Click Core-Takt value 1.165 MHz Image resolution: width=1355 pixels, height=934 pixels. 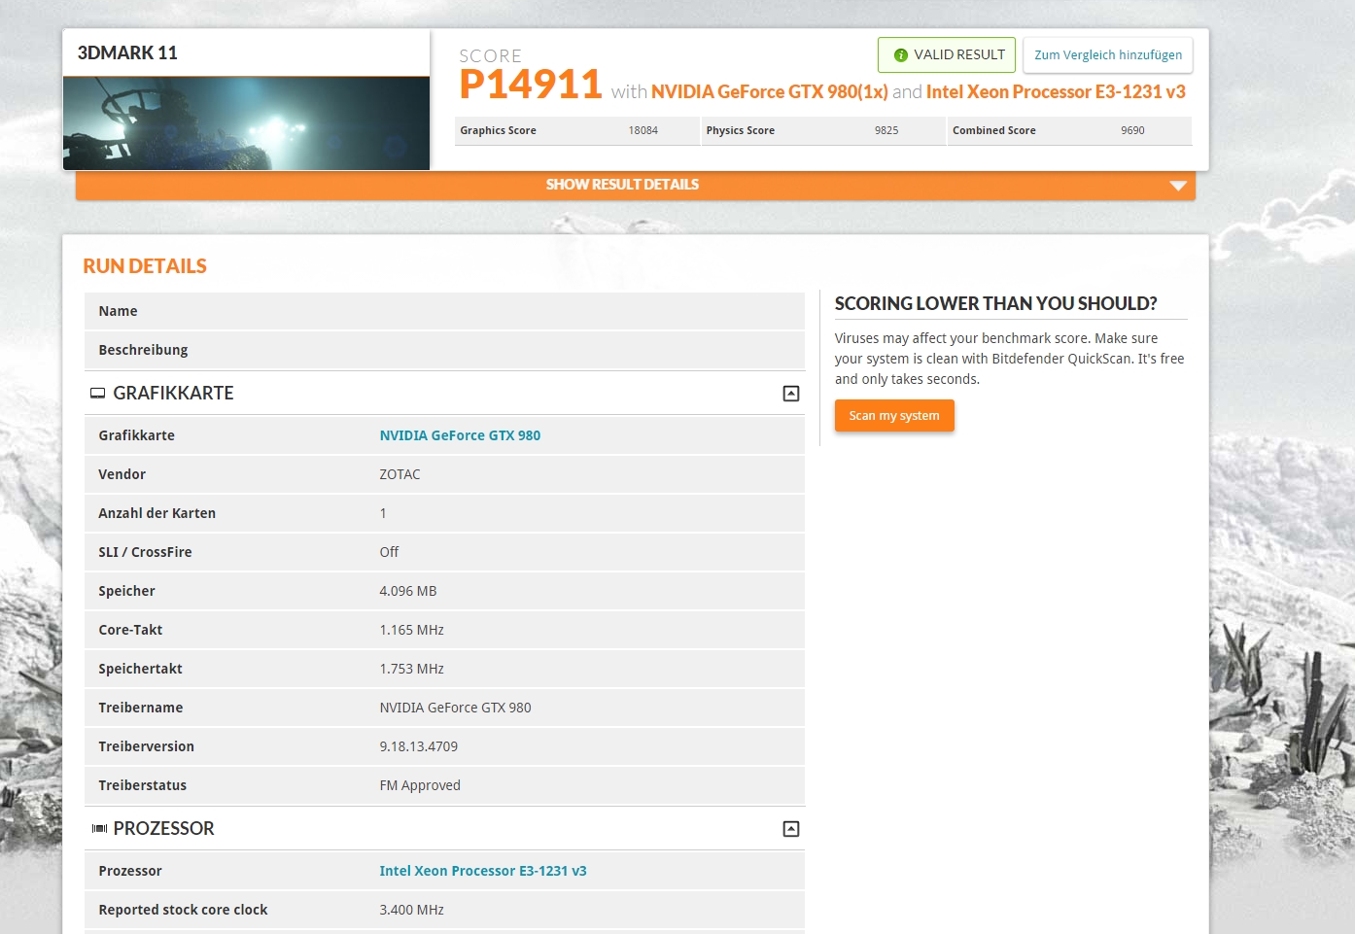(411, 630)
